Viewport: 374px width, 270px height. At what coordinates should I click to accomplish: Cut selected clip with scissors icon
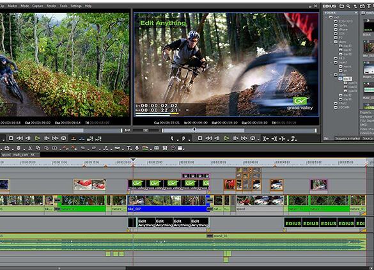30,148
